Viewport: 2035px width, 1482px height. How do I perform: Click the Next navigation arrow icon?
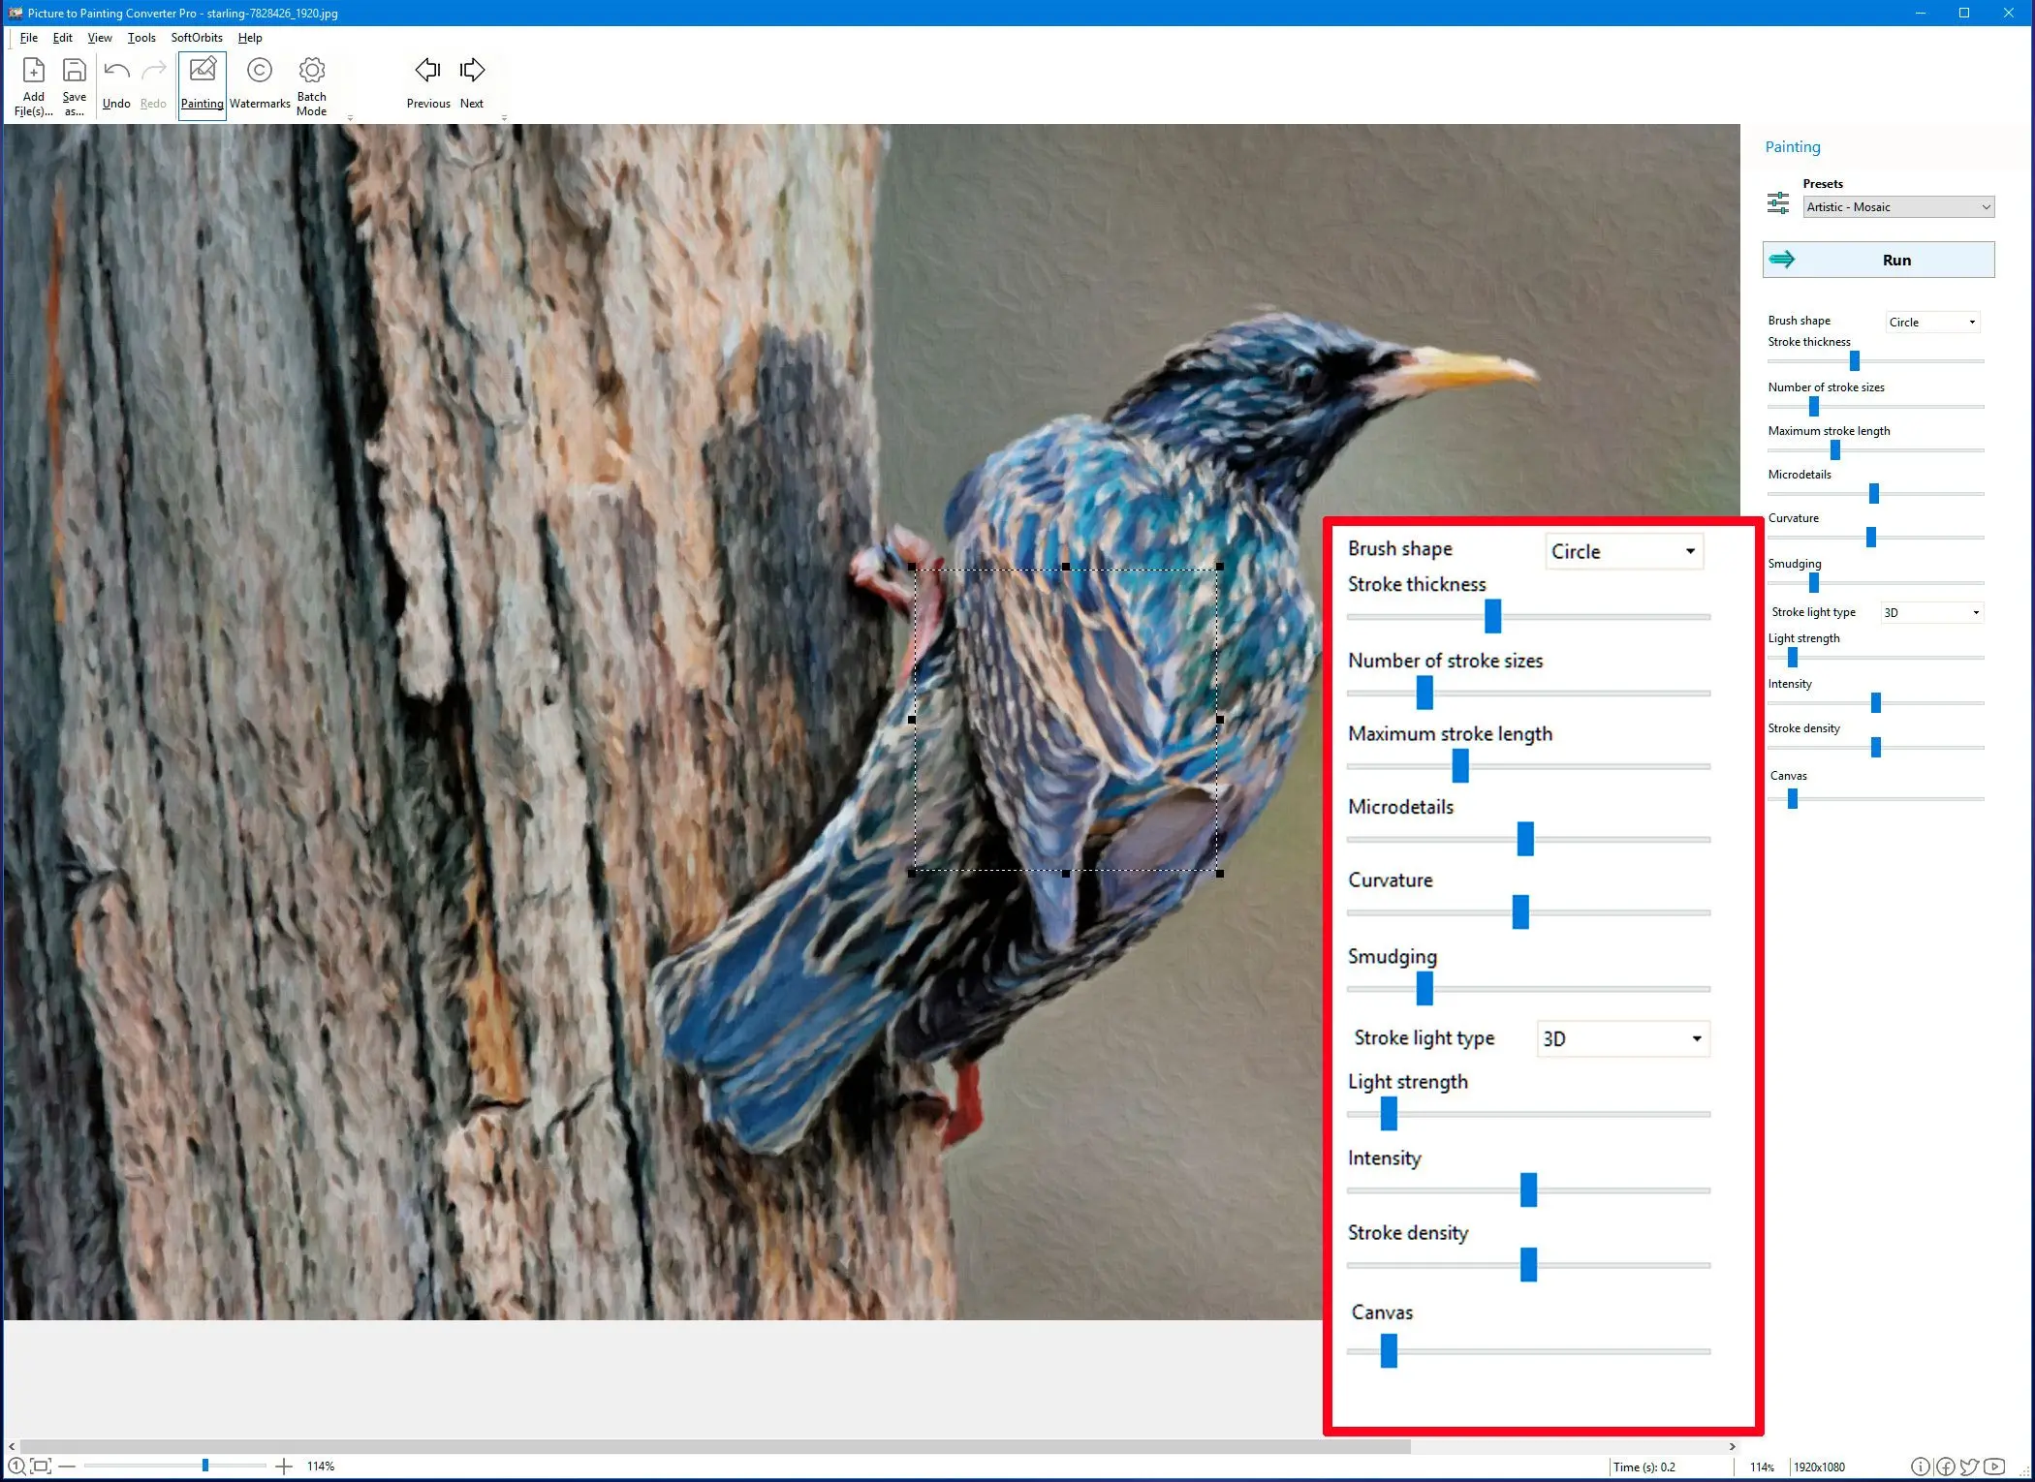click(x=471, y=70)
